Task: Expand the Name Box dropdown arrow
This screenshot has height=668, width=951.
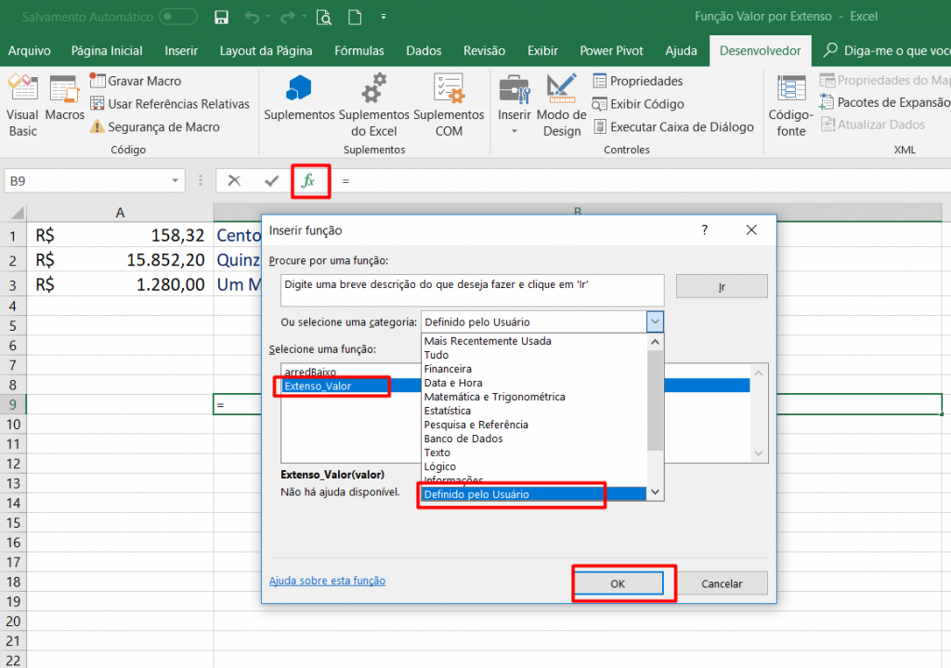Action: (175, 181)
